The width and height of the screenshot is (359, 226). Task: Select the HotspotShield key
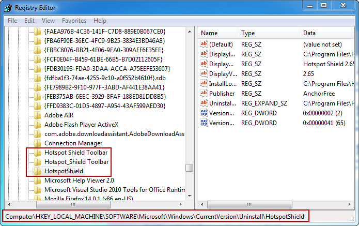pos(64,171)
